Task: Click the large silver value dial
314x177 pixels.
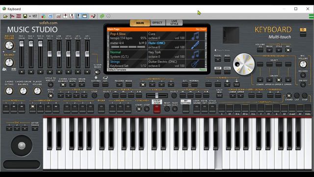Action: tap(244, 64)
